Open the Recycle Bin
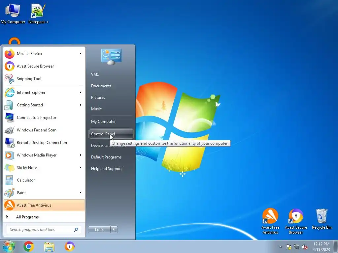 (x=321, y=219)
